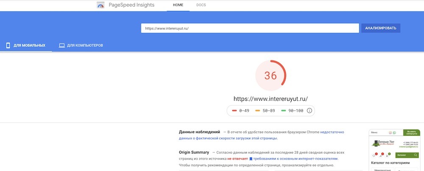Click the red 0–49 legend item
The width and height of the screenshot is (424, 171).
pyautogui.click(x=240, y=111)
